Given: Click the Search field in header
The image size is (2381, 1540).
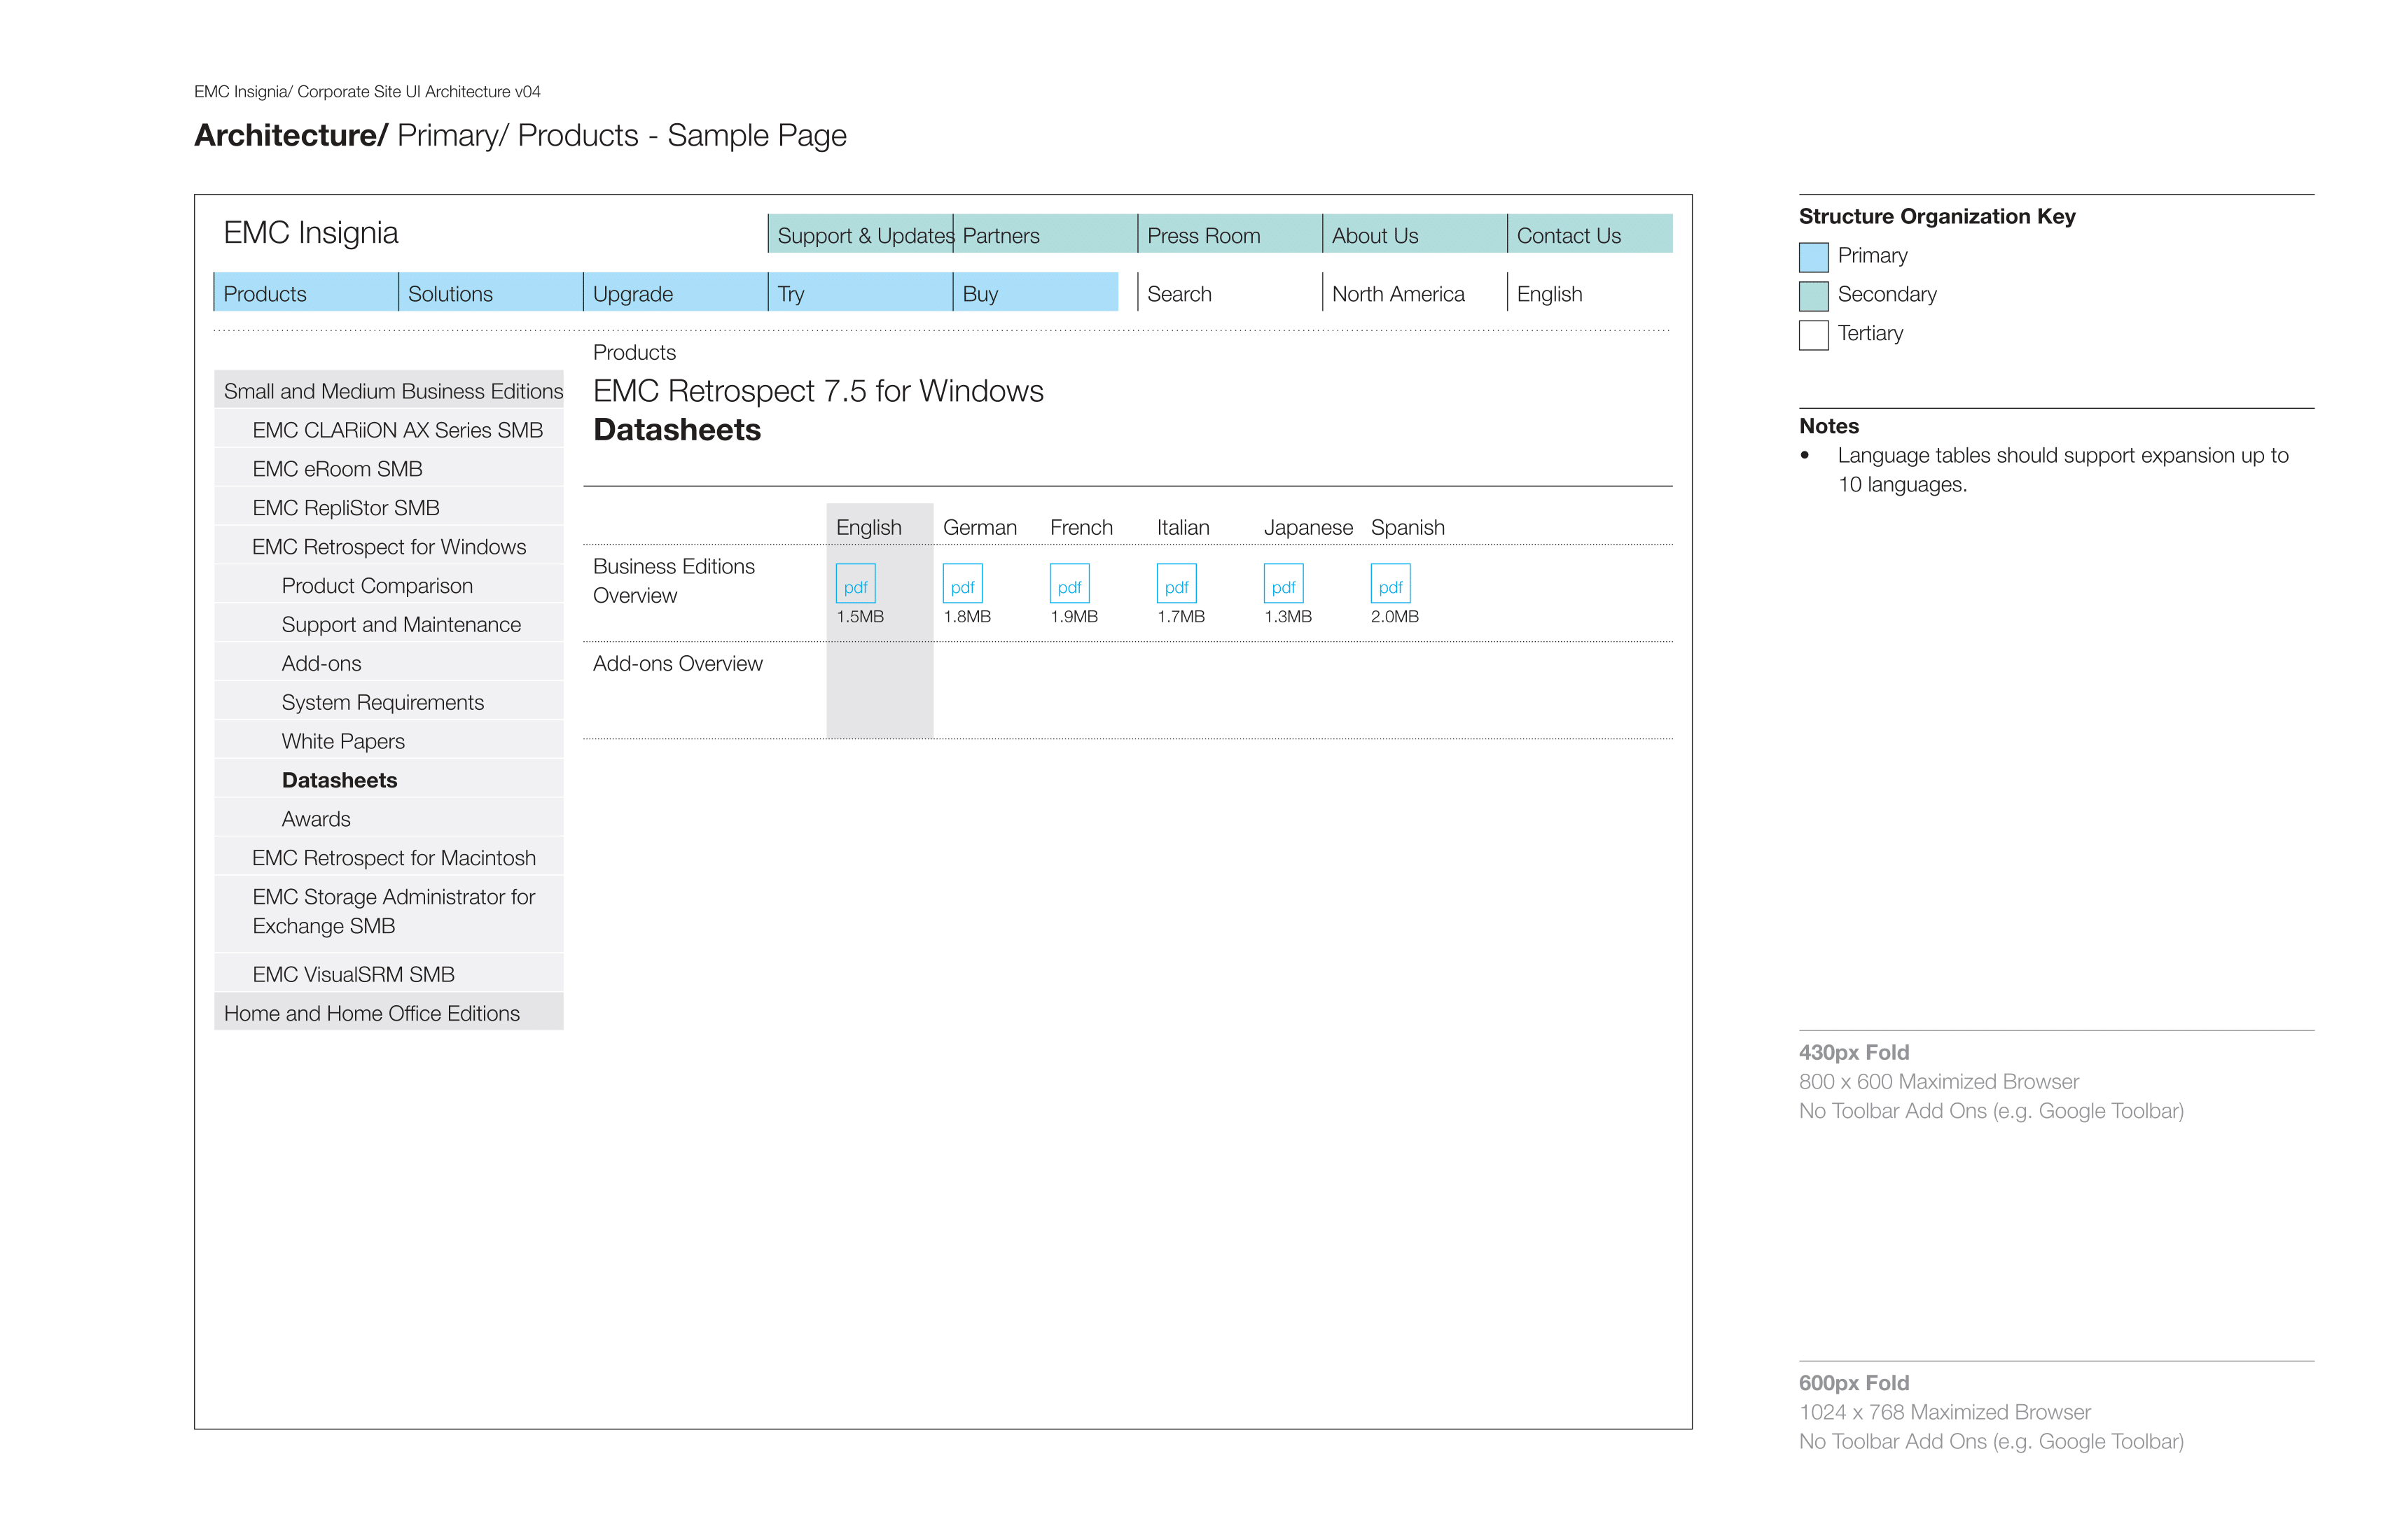Looking at the screenshot, I should [1230, 292].
